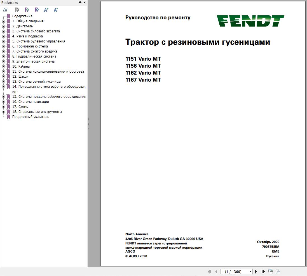The width and height of the screenshot is (307, 276).
Task: Open bookmark 5. Система рулевого управления
Action: [39, 41]
